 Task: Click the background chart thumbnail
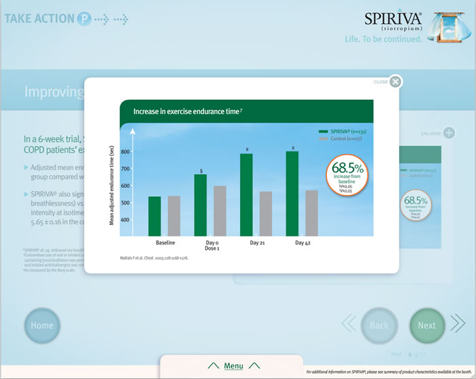point(420,197)
